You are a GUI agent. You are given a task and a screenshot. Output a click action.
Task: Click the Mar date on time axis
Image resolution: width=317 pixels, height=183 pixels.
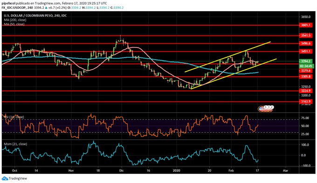click(x=285, y=171)
